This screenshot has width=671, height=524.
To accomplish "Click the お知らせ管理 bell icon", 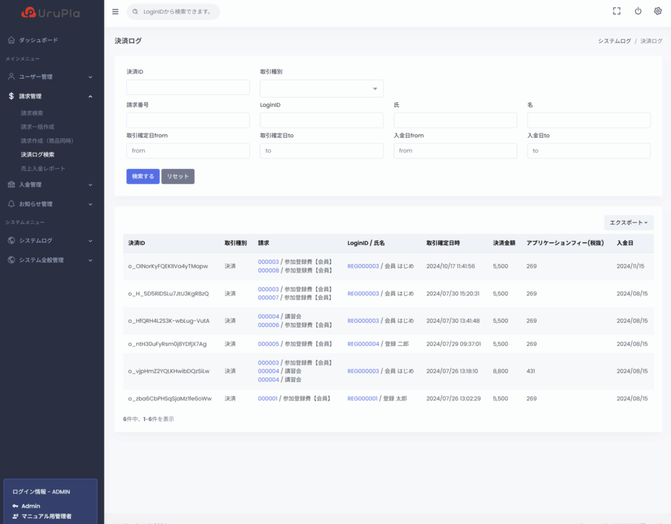I will (x=11, y=204).
